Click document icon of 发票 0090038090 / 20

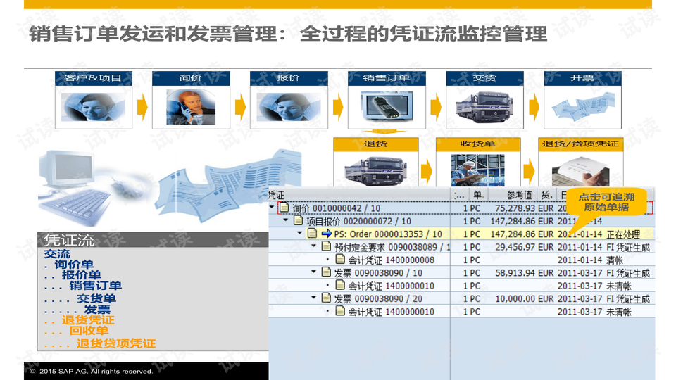pos(326,298)
